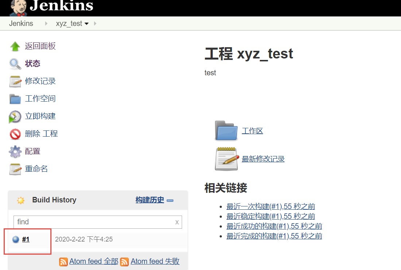
Task: Click the build now clock icon
Action: coord(15,117)
